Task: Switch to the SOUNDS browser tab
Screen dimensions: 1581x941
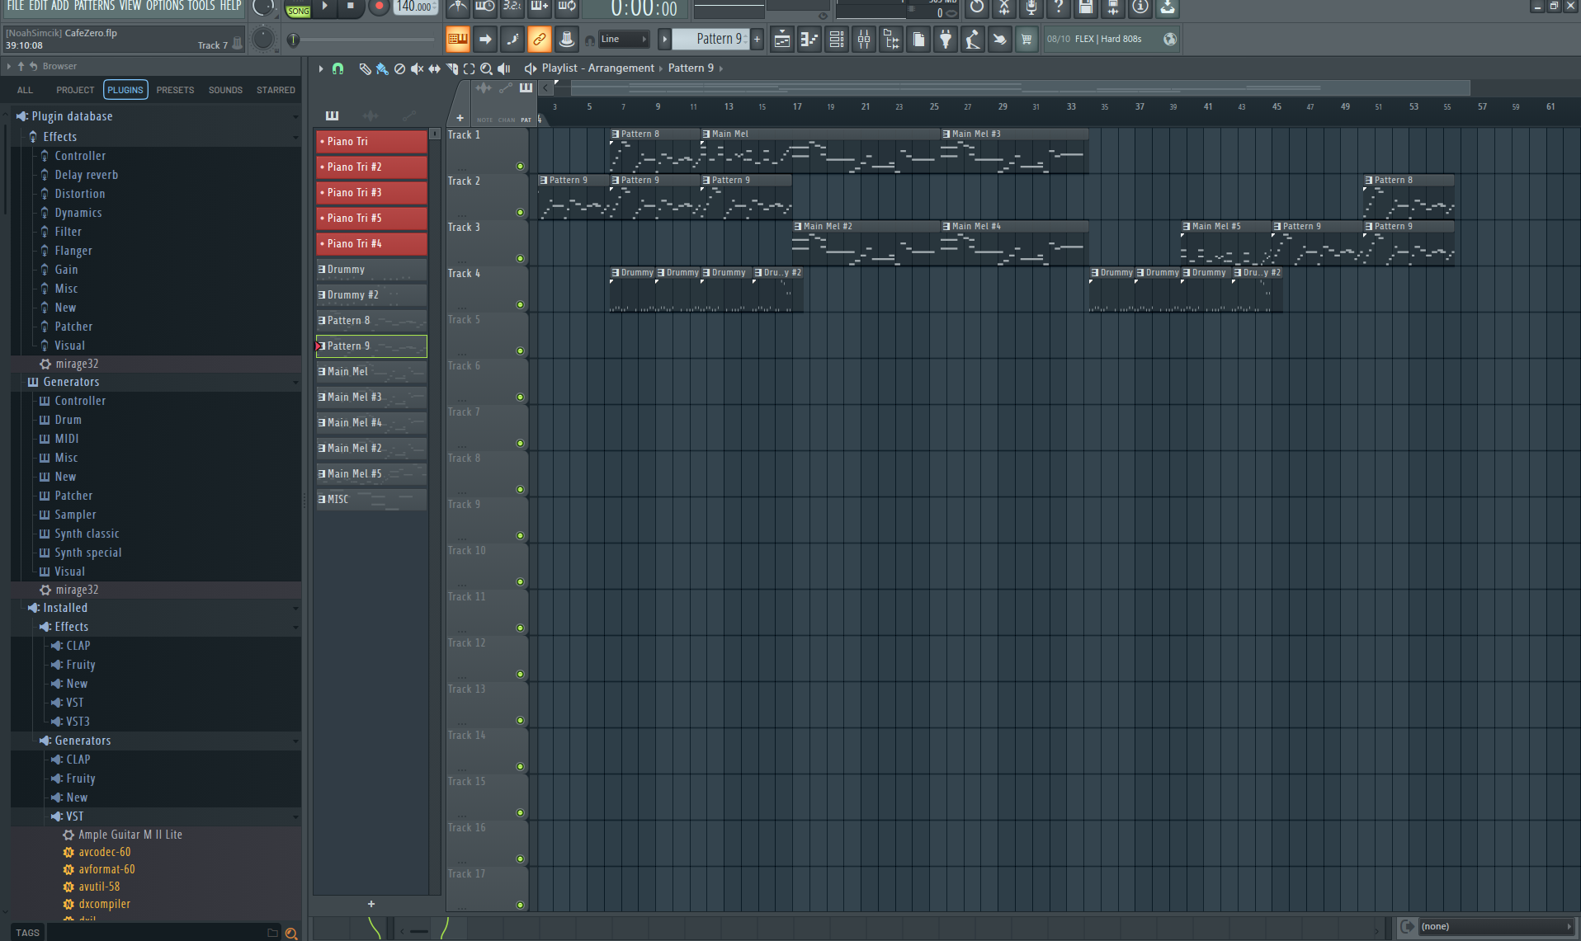Action: pyautogui.click(x=225, y=90)
